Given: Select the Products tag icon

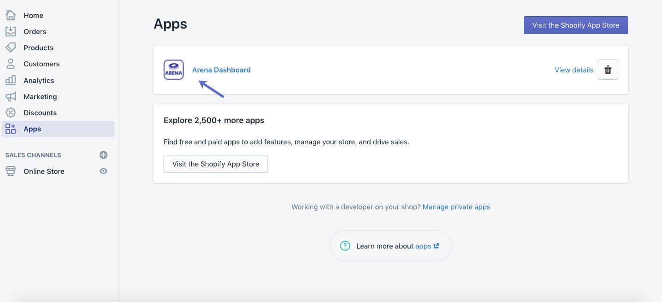Looking at the screenshot, I should tap(10, 47).
